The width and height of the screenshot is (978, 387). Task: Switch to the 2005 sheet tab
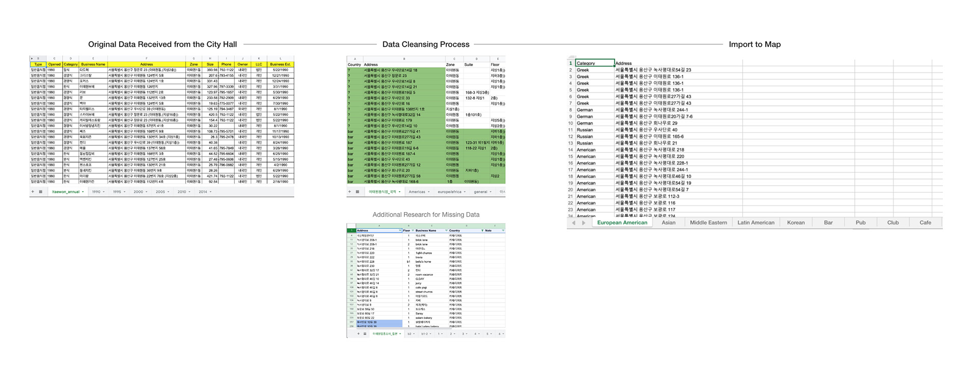coord(162,192)
